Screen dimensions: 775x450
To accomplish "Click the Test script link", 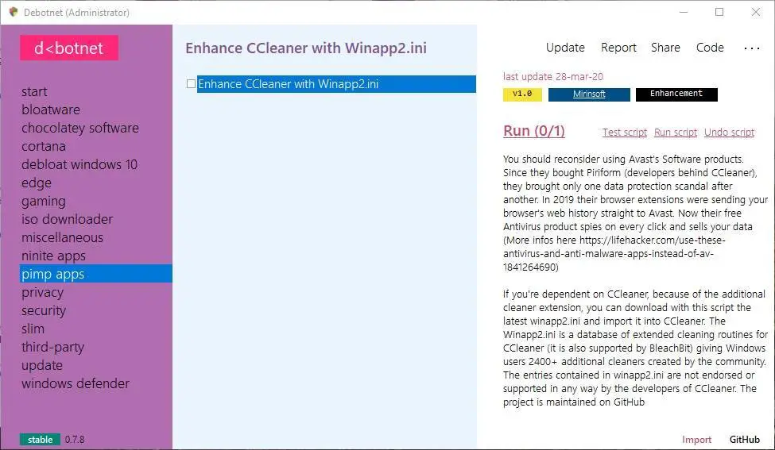I will tap(624, 133).
